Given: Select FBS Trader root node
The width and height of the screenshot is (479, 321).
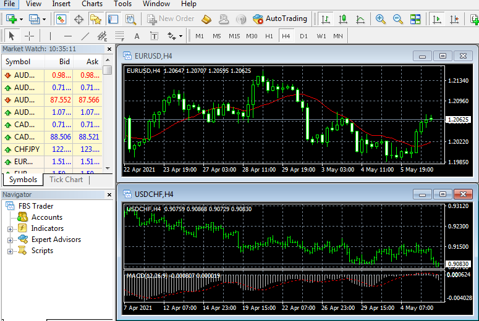Looking at the screenshot, I should coord(36,206).
